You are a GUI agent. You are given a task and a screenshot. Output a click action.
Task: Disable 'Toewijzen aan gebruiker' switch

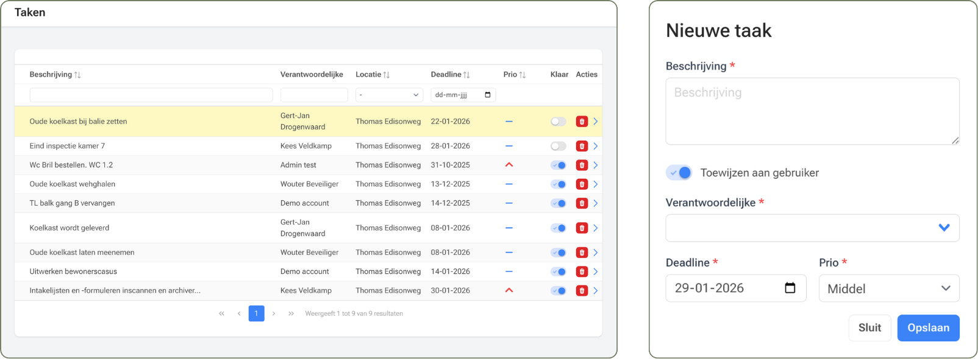click(x=679, y=173)
